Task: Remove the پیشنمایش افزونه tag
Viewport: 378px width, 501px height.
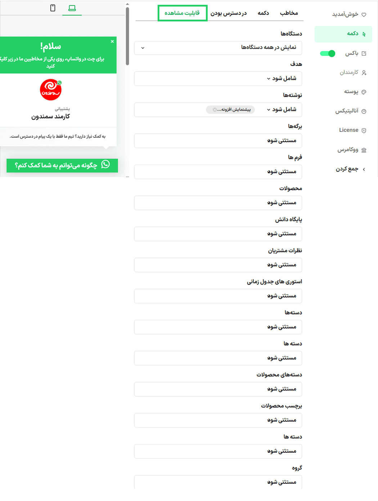Action: [x=215, y=110]
